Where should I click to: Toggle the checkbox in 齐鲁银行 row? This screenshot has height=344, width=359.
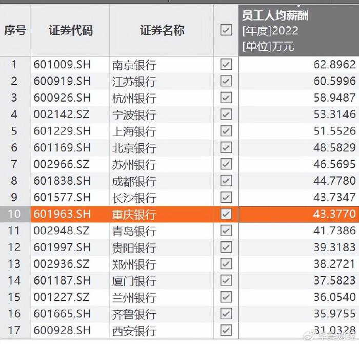(226, 314)
